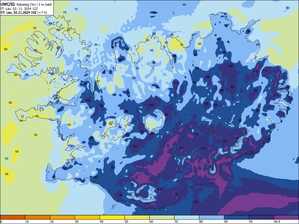
Task: Click the humidity value 87 on the map
Action: coord(72,146)
